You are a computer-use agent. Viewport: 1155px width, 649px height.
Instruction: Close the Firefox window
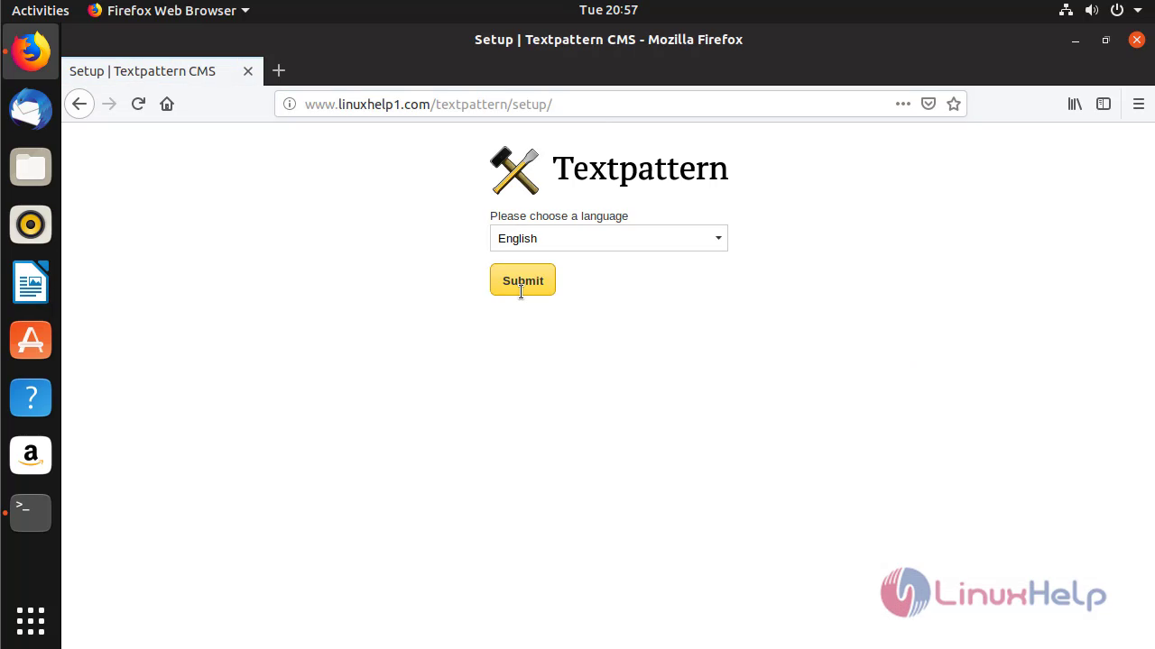click(1136, 40)
